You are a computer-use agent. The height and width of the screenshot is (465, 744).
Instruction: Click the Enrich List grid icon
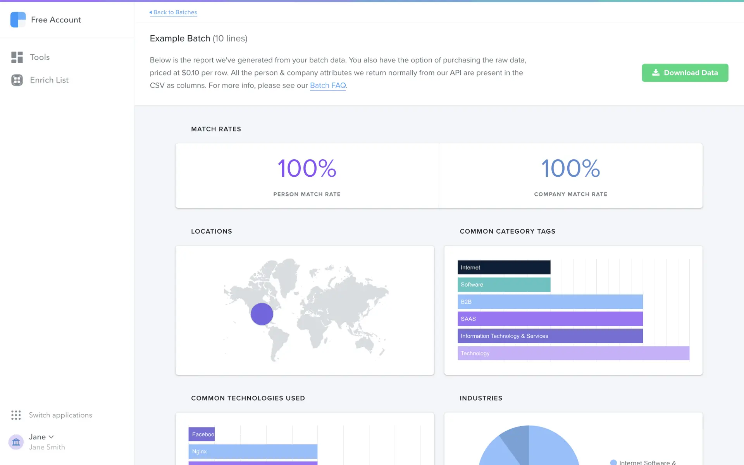click(x=17, y=80)
